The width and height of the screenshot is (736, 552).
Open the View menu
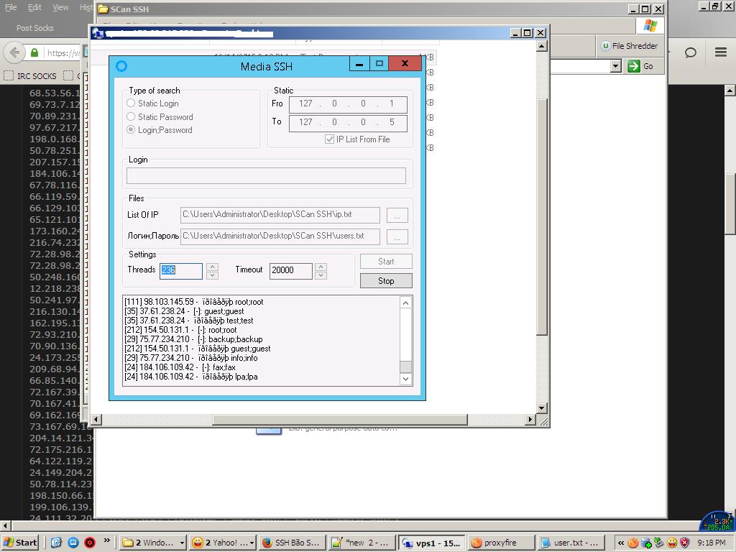pos(60,7)
